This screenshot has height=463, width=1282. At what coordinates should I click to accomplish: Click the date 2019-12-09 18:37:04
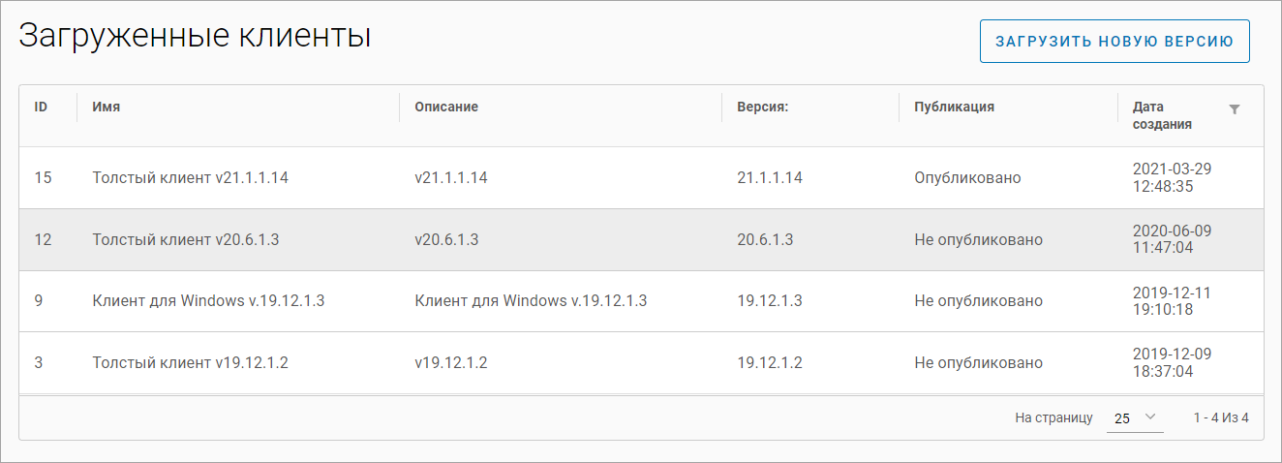[x=1172, y=363]
